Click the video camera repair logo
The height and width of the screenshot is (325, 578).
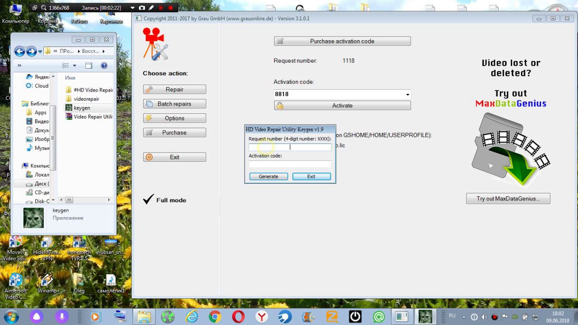[155, 44]
